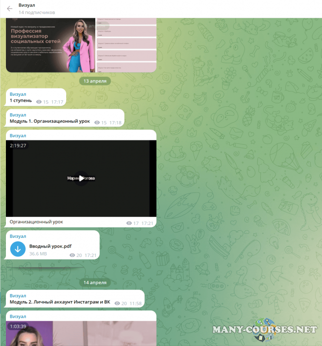Click the views eye icon on PDF message
Screen dimensions: 322x346
click(x=72, y=255)
